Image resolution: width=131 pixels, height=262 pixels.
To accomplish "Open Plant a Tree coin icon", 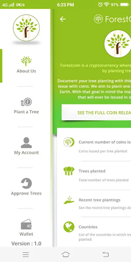I will point(26,102).
